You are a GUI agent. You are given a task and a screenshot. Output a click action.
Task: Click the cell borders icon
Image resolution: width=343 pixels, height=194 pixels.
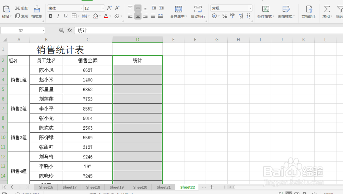coord(74,16)
